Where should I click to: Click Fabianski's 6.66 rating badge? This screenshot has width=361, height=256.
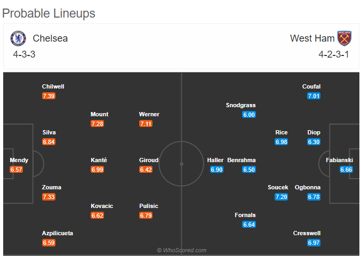click(346, 170)
